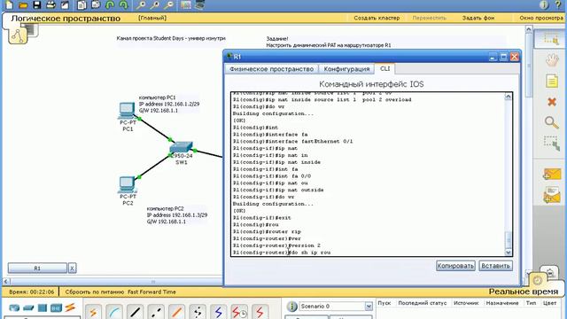Activate the Move Layout hand tool

tap(552, 60)
